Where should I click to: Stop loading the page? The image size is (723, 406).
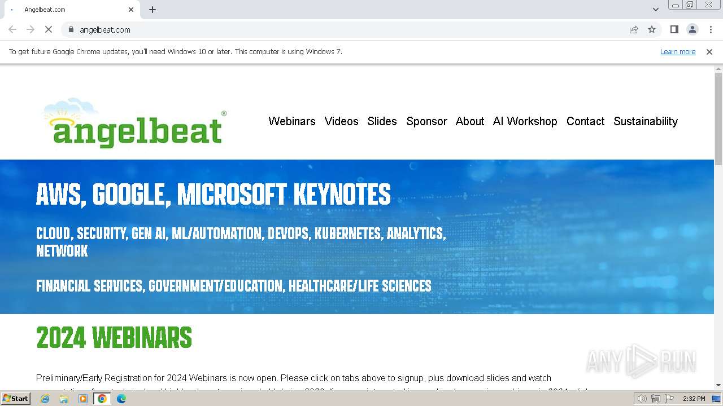[49, 29]
